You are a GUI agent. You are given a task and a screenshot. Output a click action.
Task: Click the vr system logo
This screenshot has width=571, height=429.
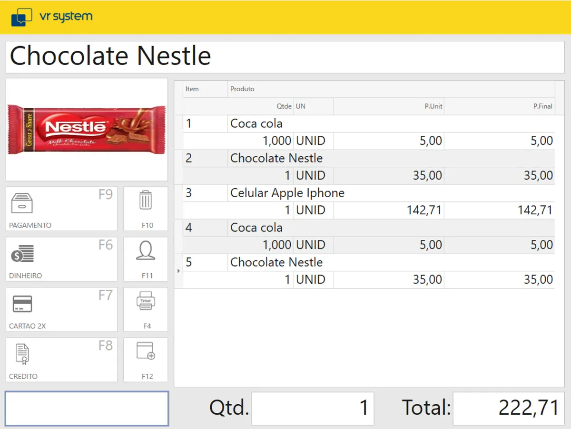(51, 17)
